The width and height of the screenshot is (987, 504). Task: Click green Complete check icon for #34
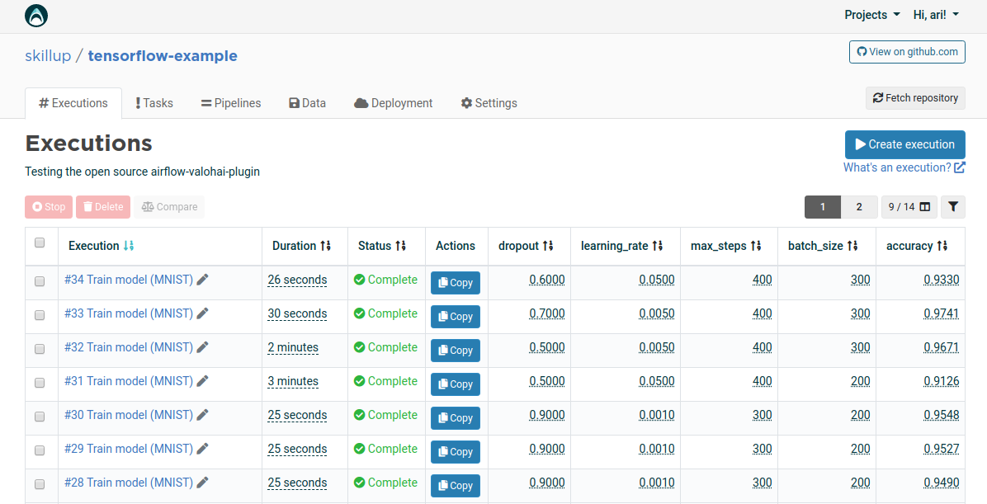pyautogui.click(x=360, y=280)
